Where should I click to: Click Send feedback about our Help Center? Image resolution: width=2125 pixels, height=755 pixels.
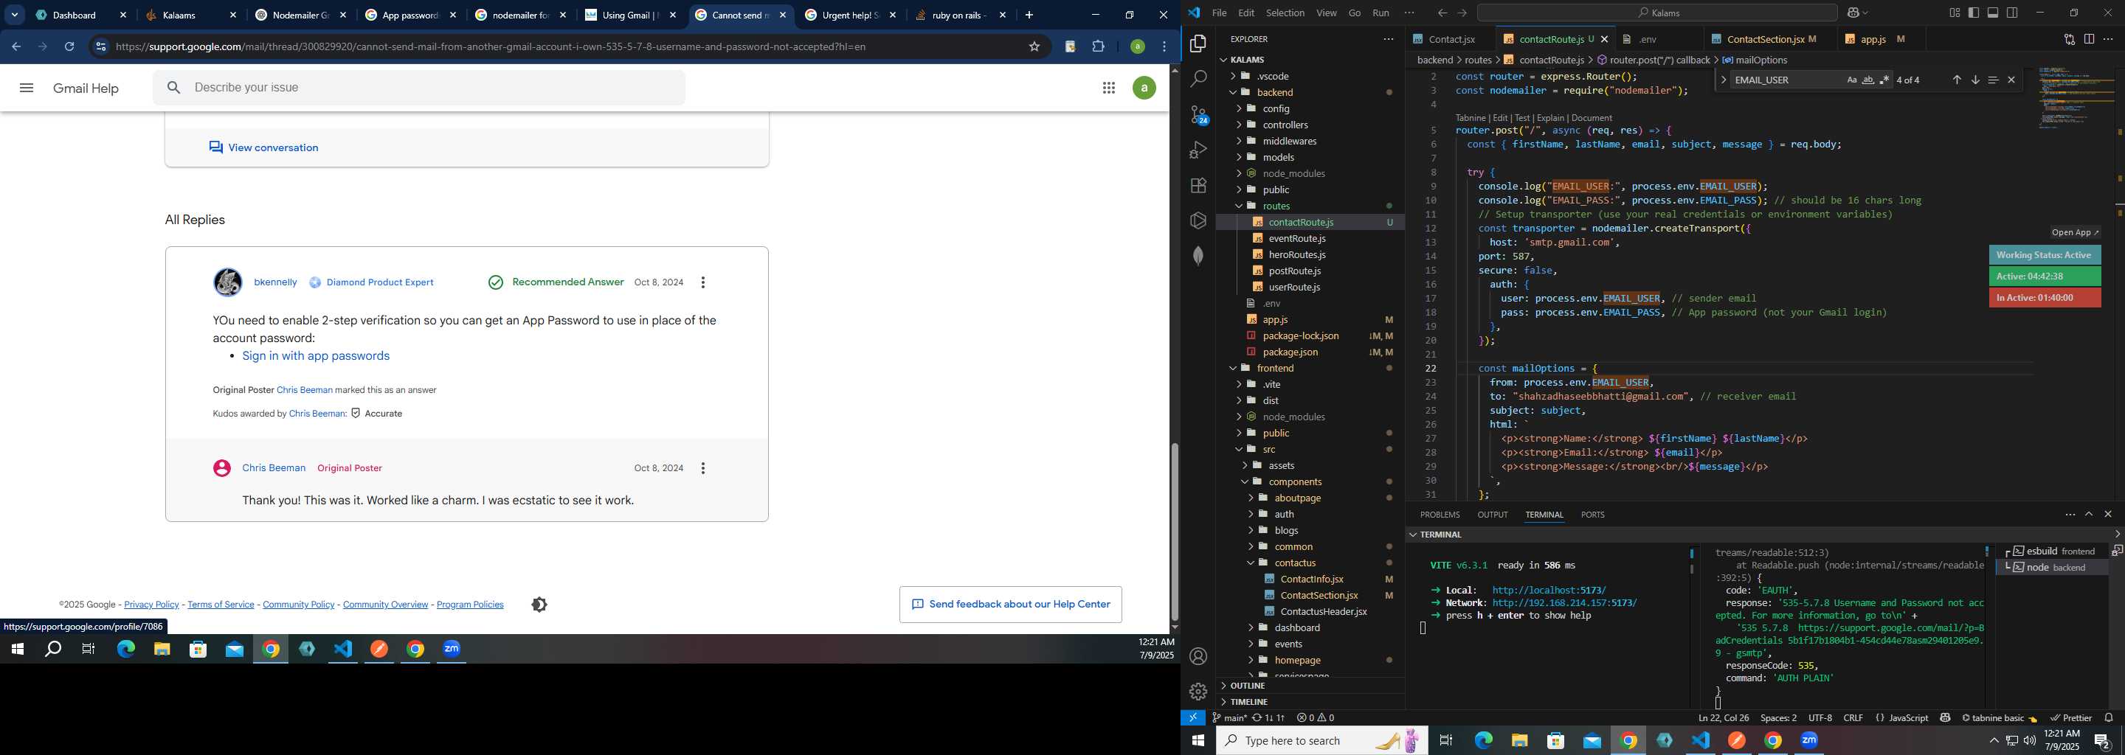(1011, 605)
